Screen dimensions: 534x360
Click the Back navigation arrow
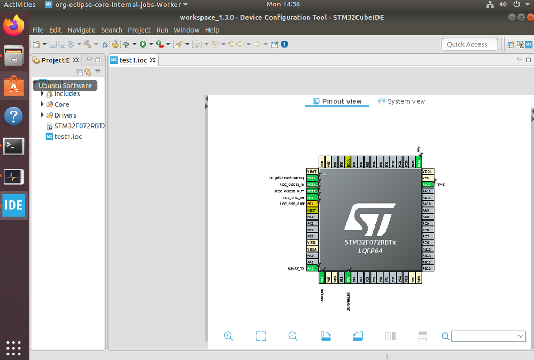[x=241, y=44]
